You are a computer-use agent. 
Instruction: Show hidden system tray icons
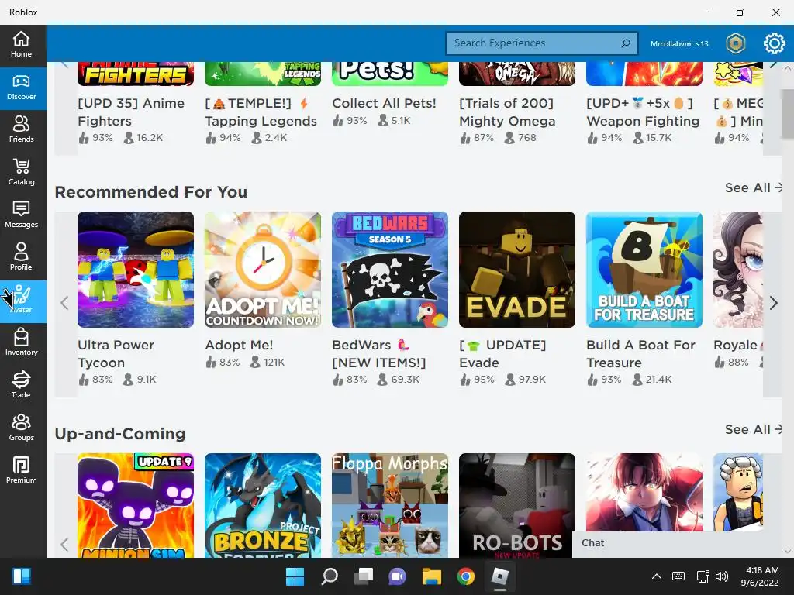(x=656, y=576)
